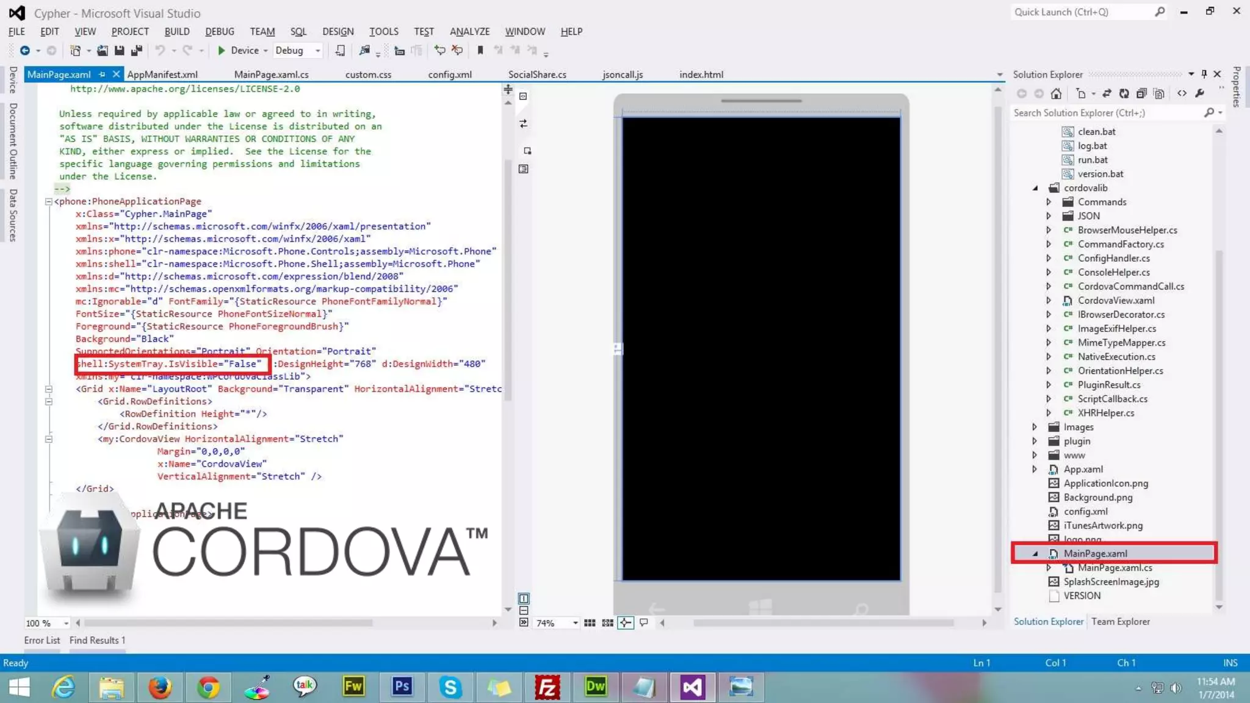Open file using the toolbar Open icon
This screenshot has width=1250, height=703.
pos(103,51)
